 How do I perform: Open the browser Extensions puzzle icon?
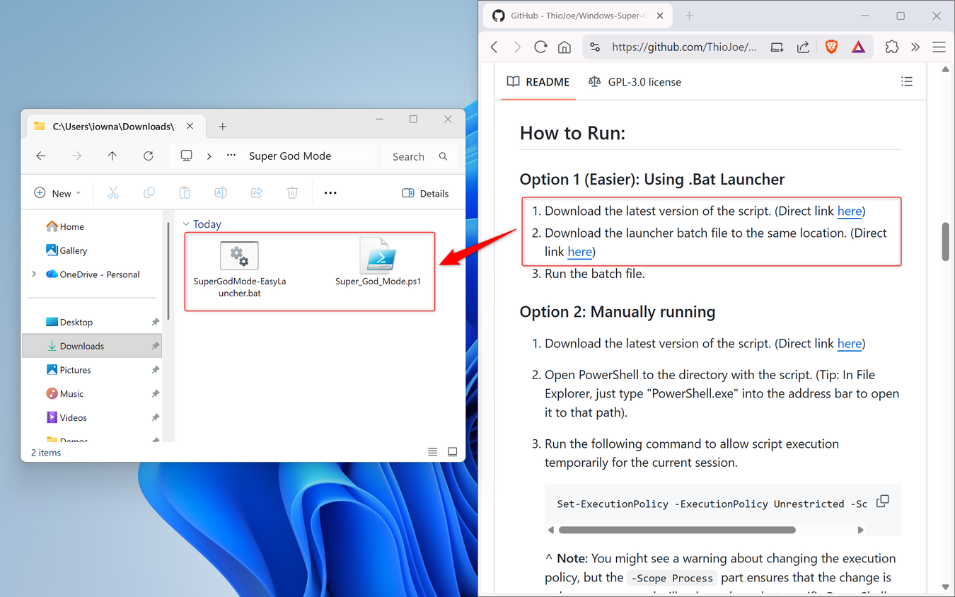pos(892,47)
